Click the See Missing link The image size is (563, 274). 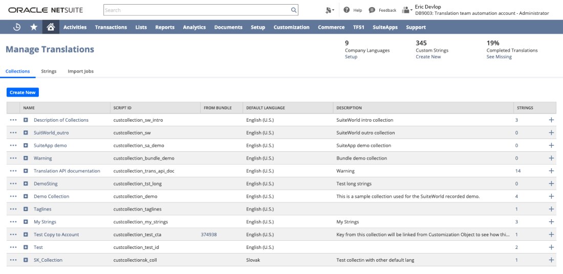tap(499, 57)
